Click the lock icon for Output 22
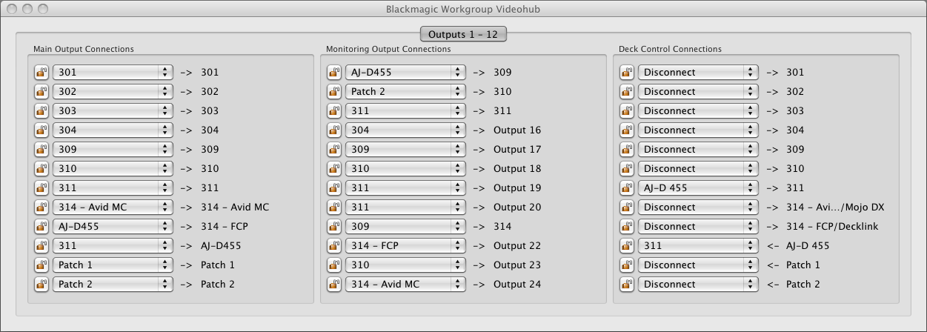Screen dimensions: 927x332 point(334,246)
